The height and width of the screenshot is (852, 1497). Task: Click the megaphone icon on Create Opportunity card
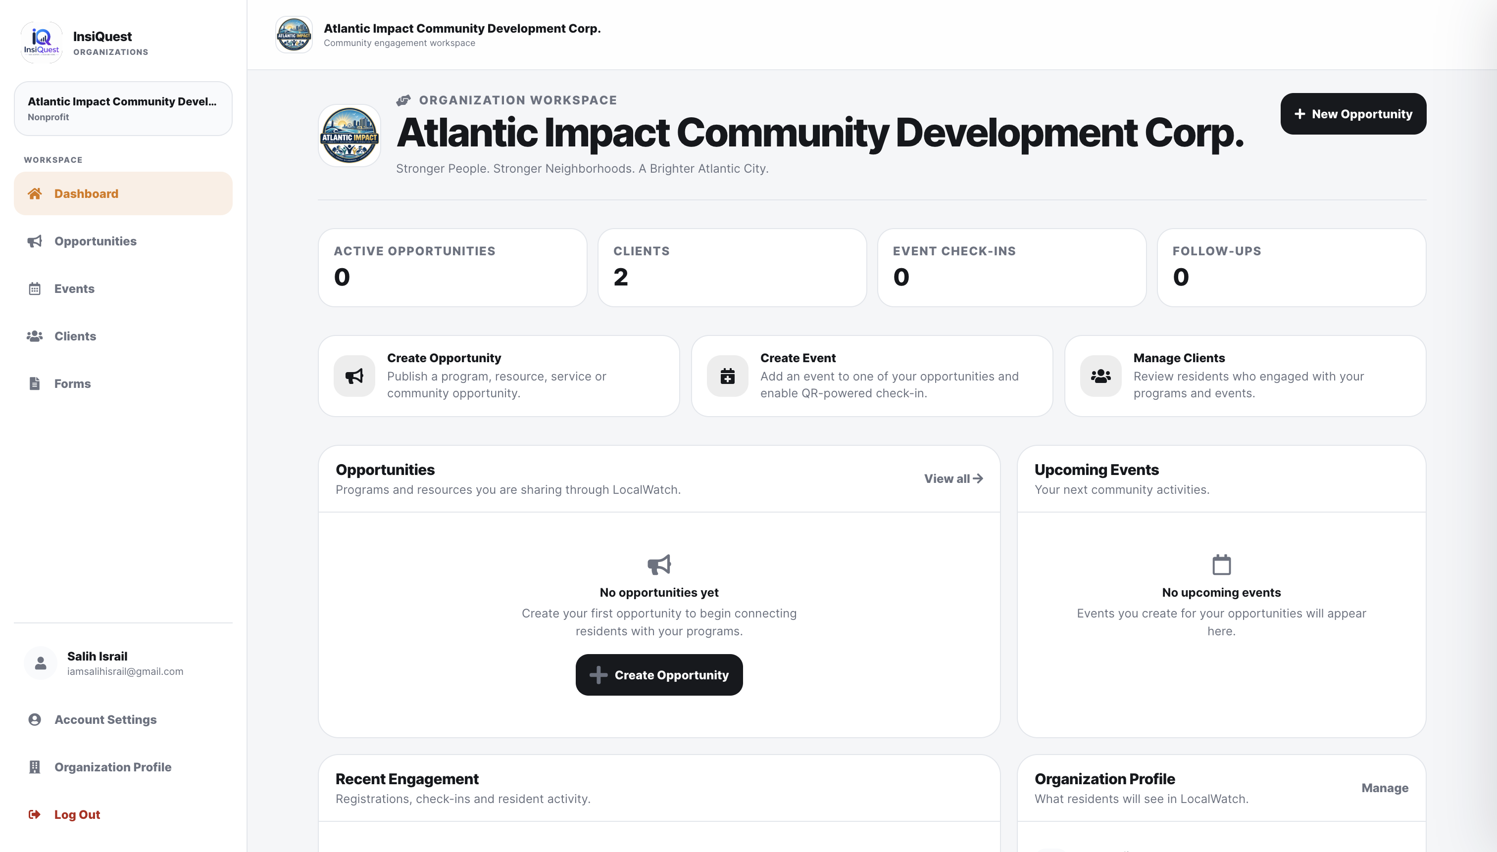tap(354, 376)
